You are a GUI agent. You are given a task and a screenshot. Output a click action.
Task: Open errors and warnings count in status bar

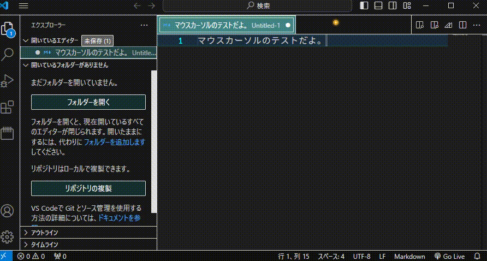click(x=31, y=256)
